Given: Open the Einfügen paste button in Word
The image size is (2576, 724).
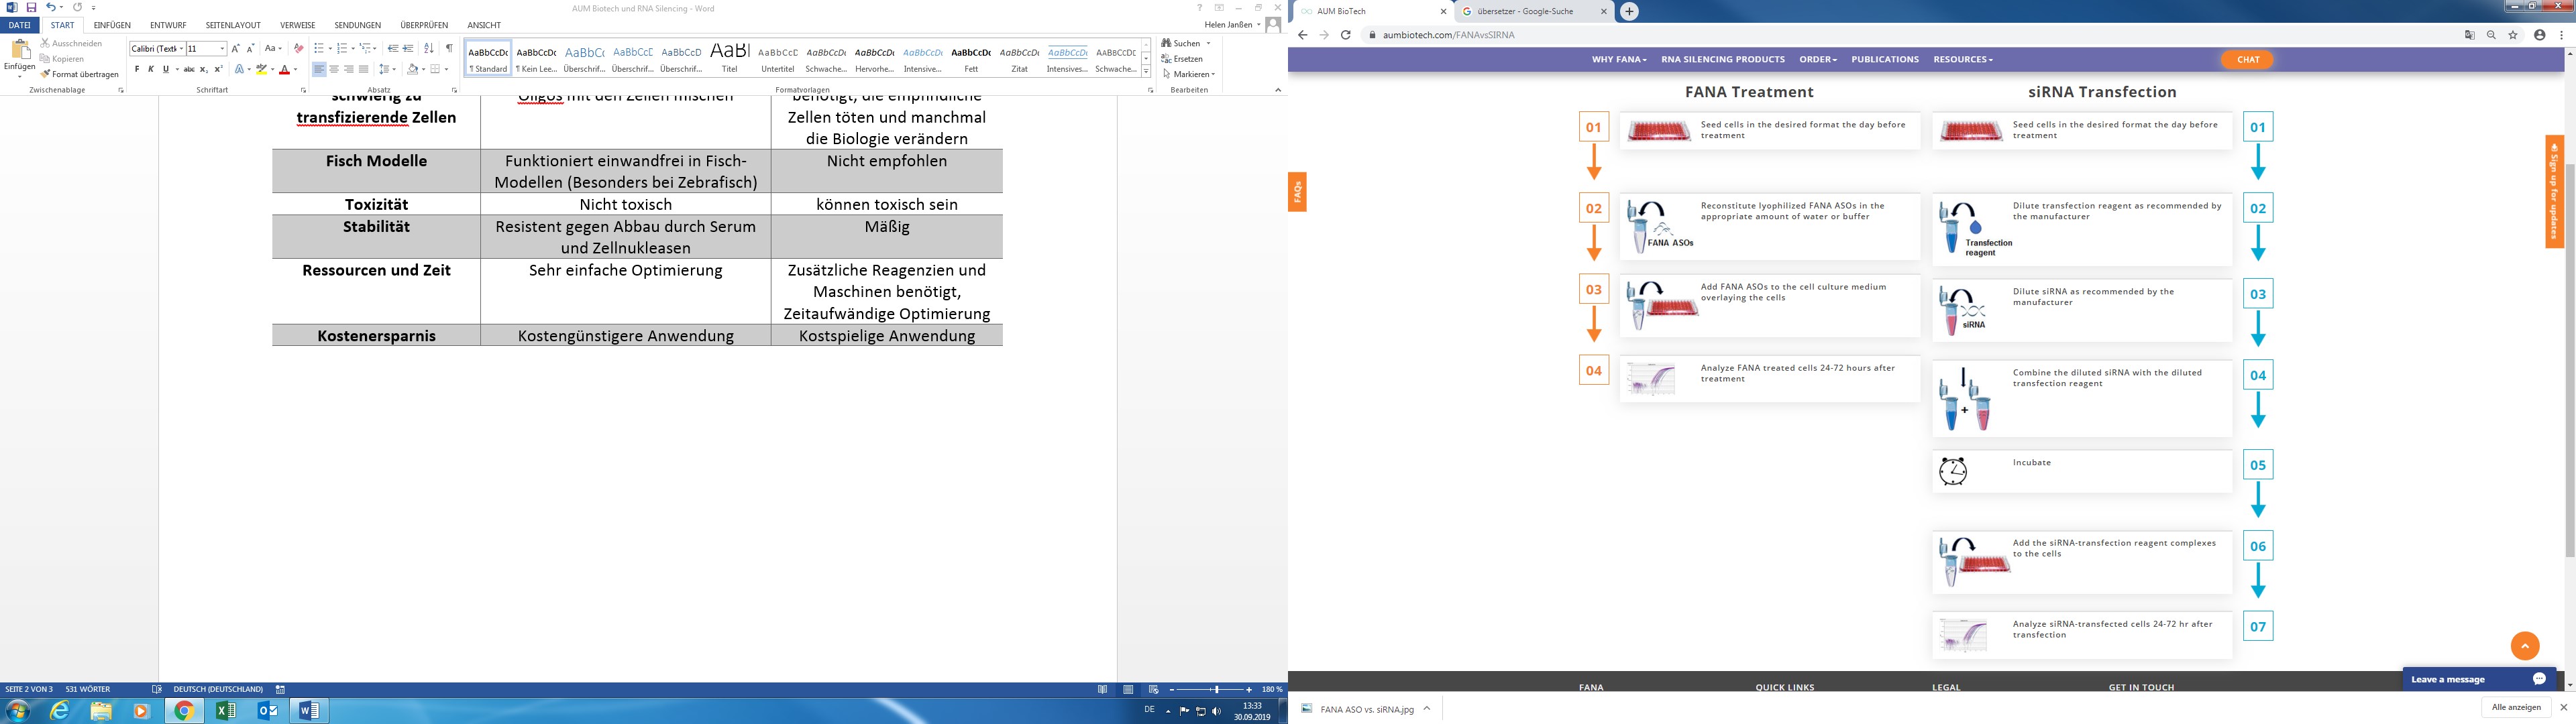Looking at the screenshot, I should 19,59.
